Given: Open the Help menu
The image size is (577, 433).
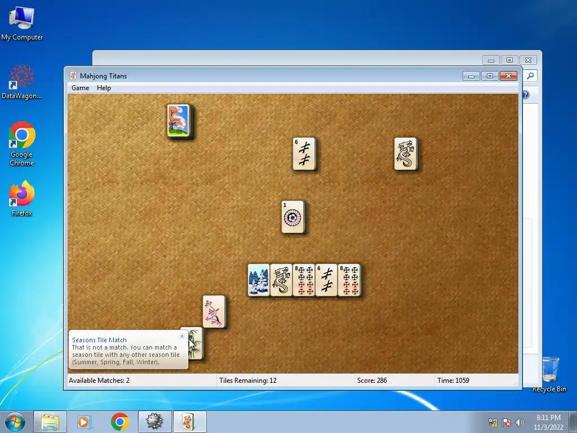Looking at the screenshot, I should click(104, 88).
